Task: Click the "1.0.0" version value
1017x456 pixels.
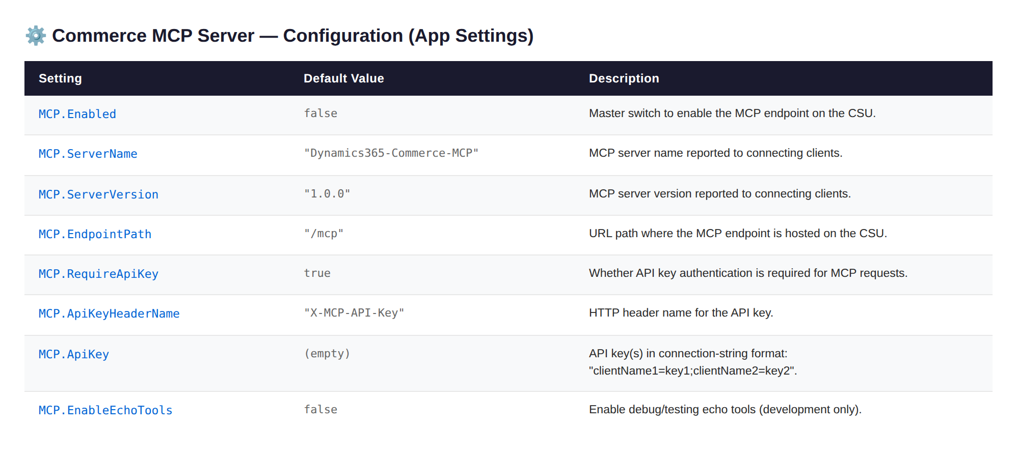Action: [x=327, y=194]
